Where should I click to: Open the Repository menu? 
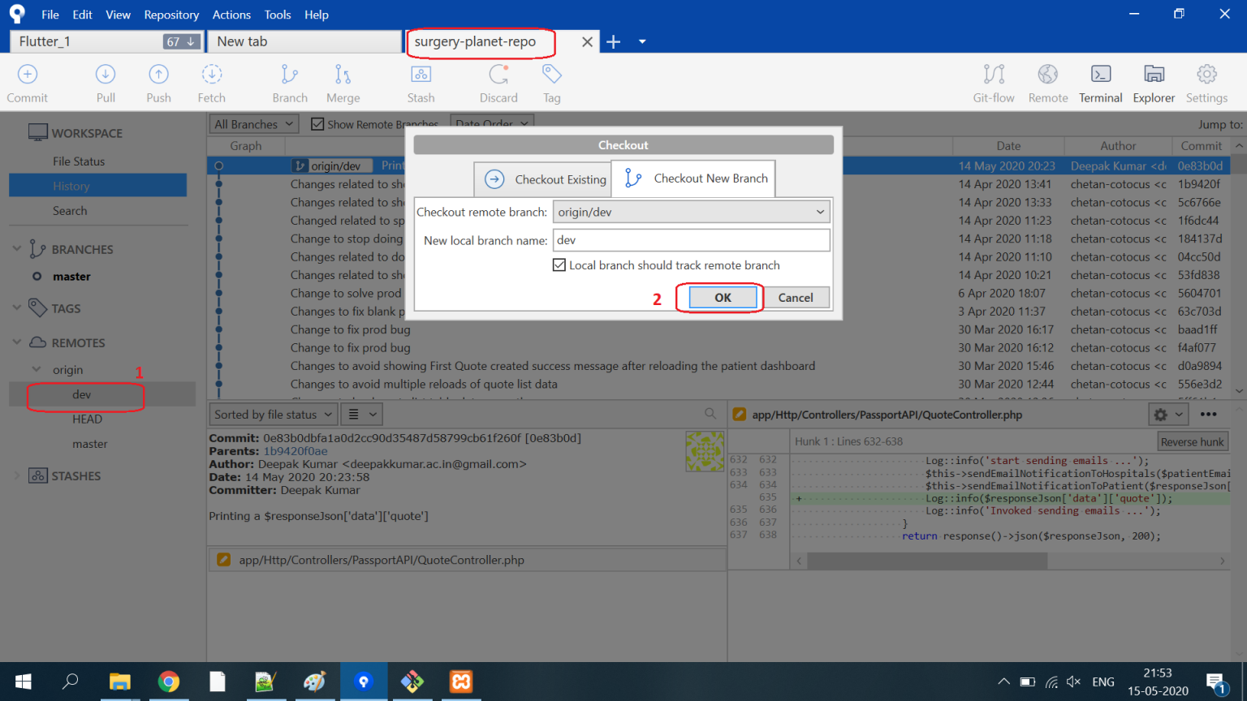[x=171, y=15]
